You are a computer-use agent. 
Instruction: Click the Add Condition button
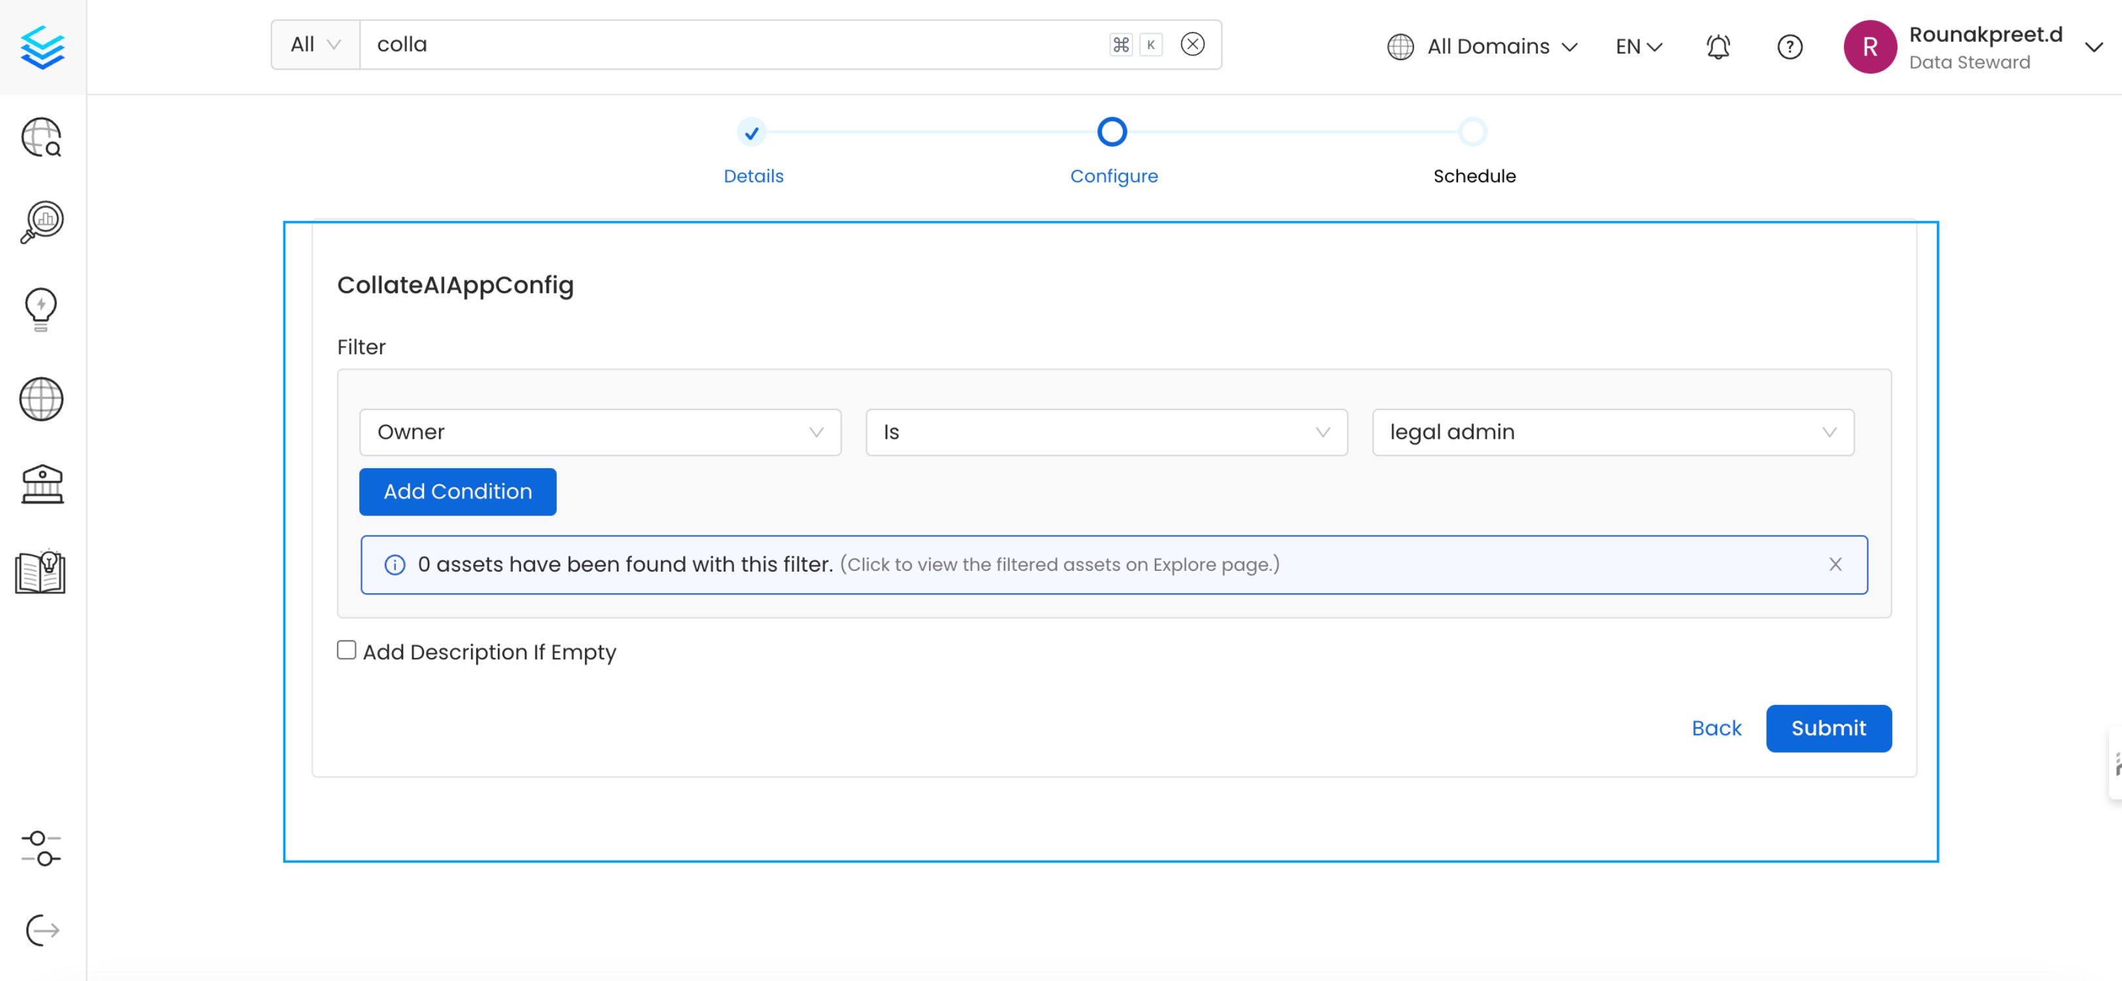click(457, 492)
